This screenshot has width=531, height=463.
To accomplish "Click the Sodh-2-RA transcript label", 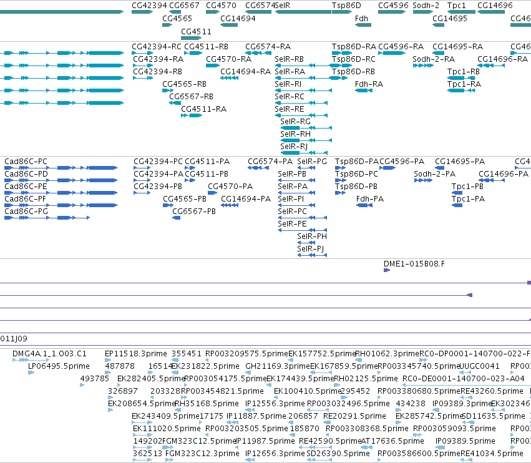I will tap(434, 59).
